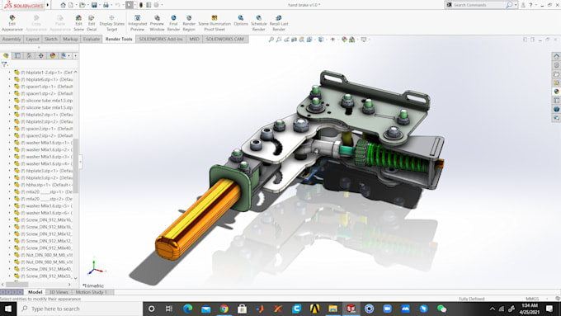Open SOLIDWORKS Resources home in task pane
Image resolution: width=561 pixels, height=316 pixels.
coord(556,56)
